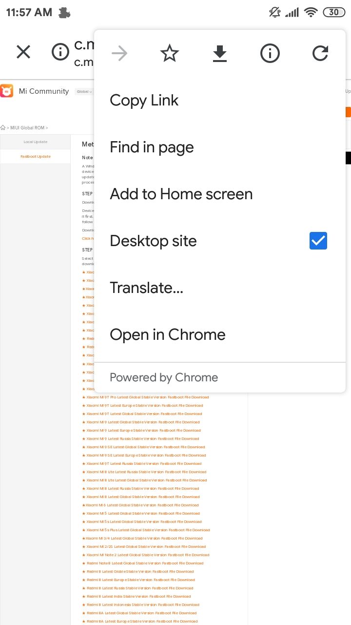Choose Find in page
The height and width of the screenshot is (625, 351).
coord(220,147)
